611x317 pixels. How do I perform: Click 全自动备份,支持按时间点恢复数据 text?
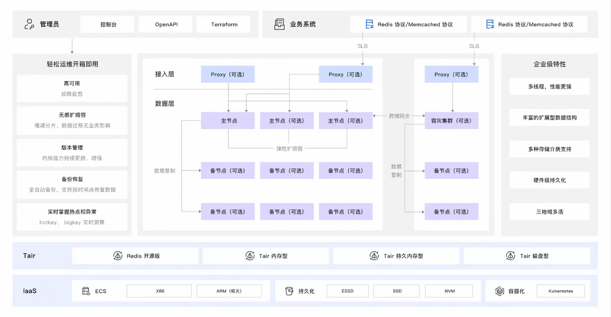click(x=72, y=190)
